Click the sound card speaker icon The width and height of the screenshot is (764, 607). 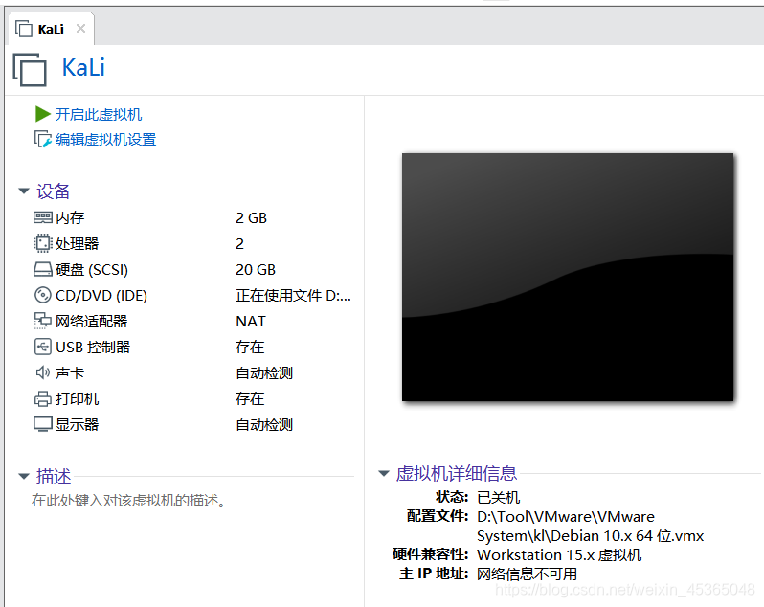tap(42, 372)
